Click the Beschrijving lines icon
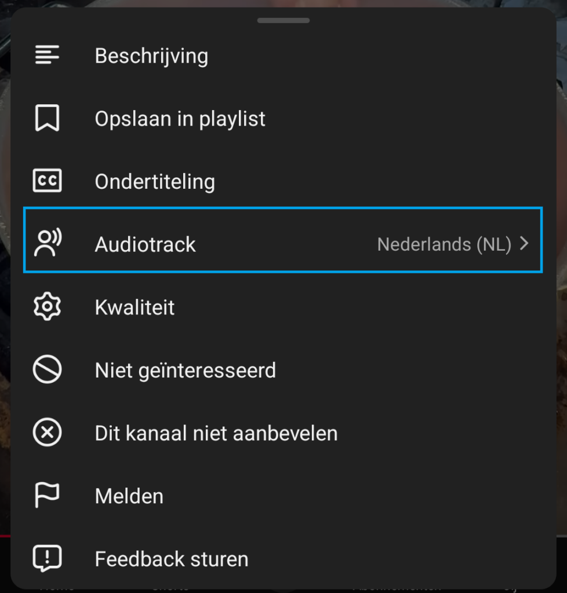The width and height of the screenshot is (567, 593). [x=47, y=56]
